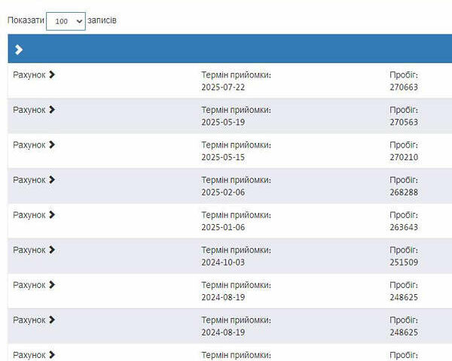Expand Рахунок arrow for 2025-01-06 row

[52, 215]
